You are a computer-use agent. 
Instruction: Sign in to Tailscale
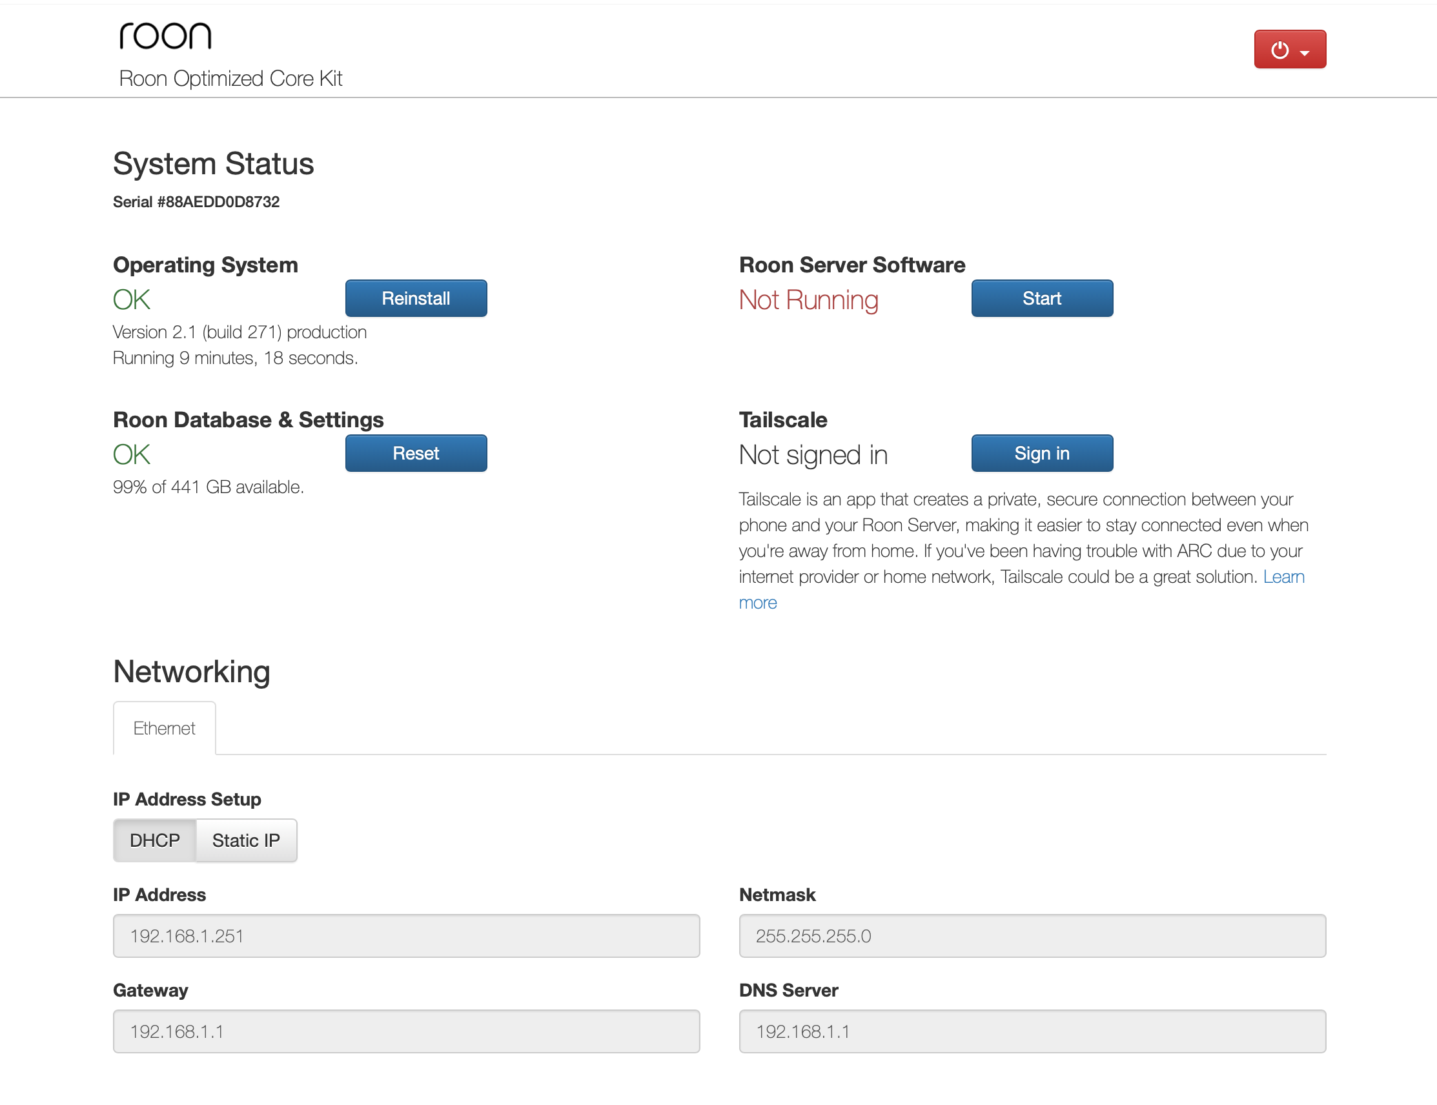tap(1041, 453)
